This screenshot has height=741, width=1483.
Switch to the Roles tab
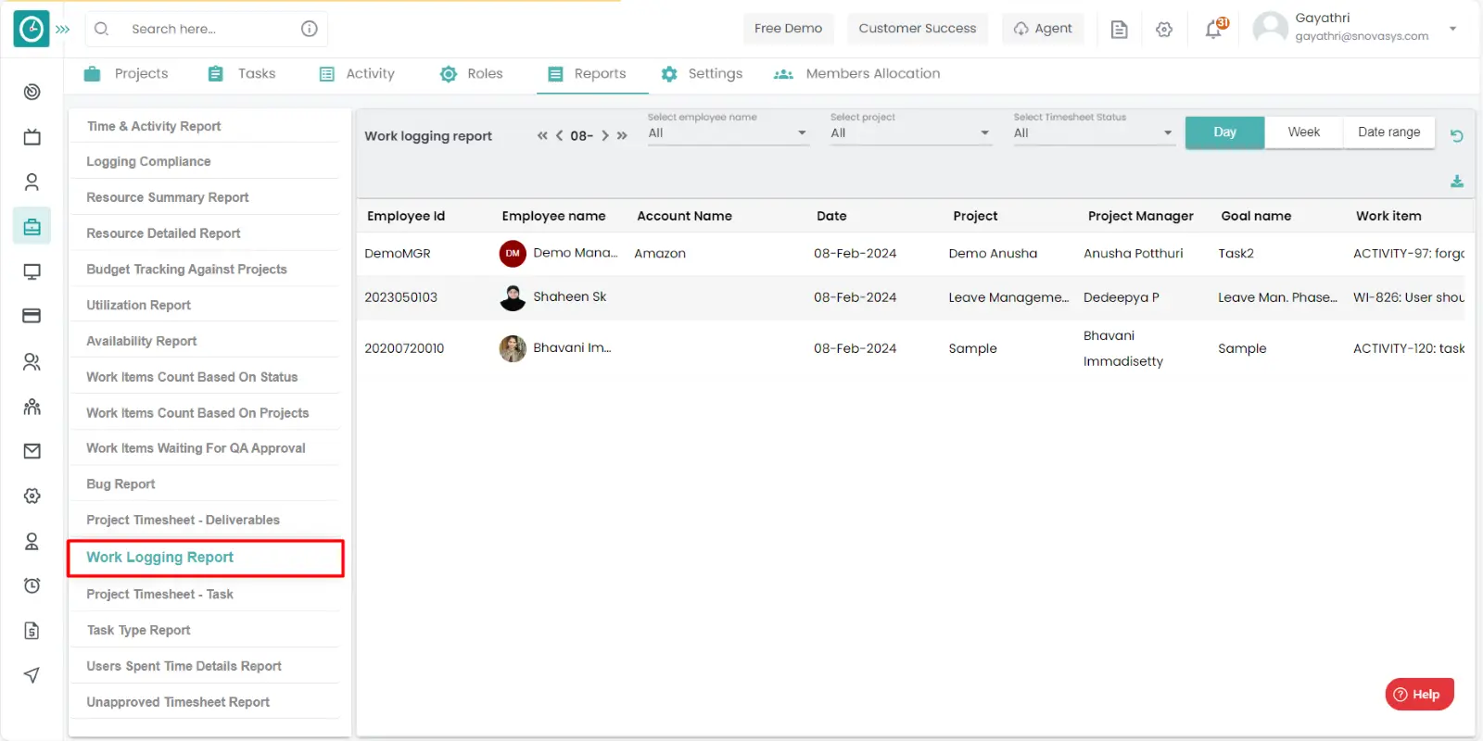(471, 74)
